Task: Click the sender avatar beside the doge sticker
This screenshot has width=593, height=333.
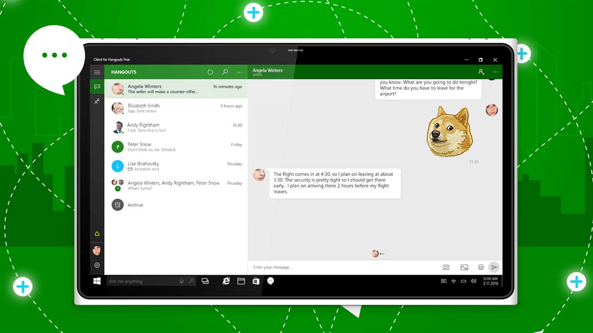Action: click(x=492, y=110)
